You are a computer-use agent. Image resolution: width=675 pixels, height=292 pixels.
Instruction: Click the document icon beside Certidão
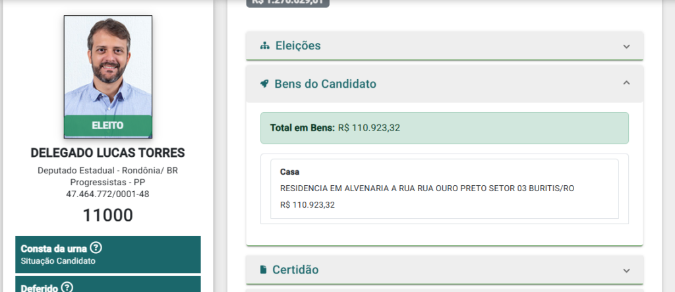(263, 270)
